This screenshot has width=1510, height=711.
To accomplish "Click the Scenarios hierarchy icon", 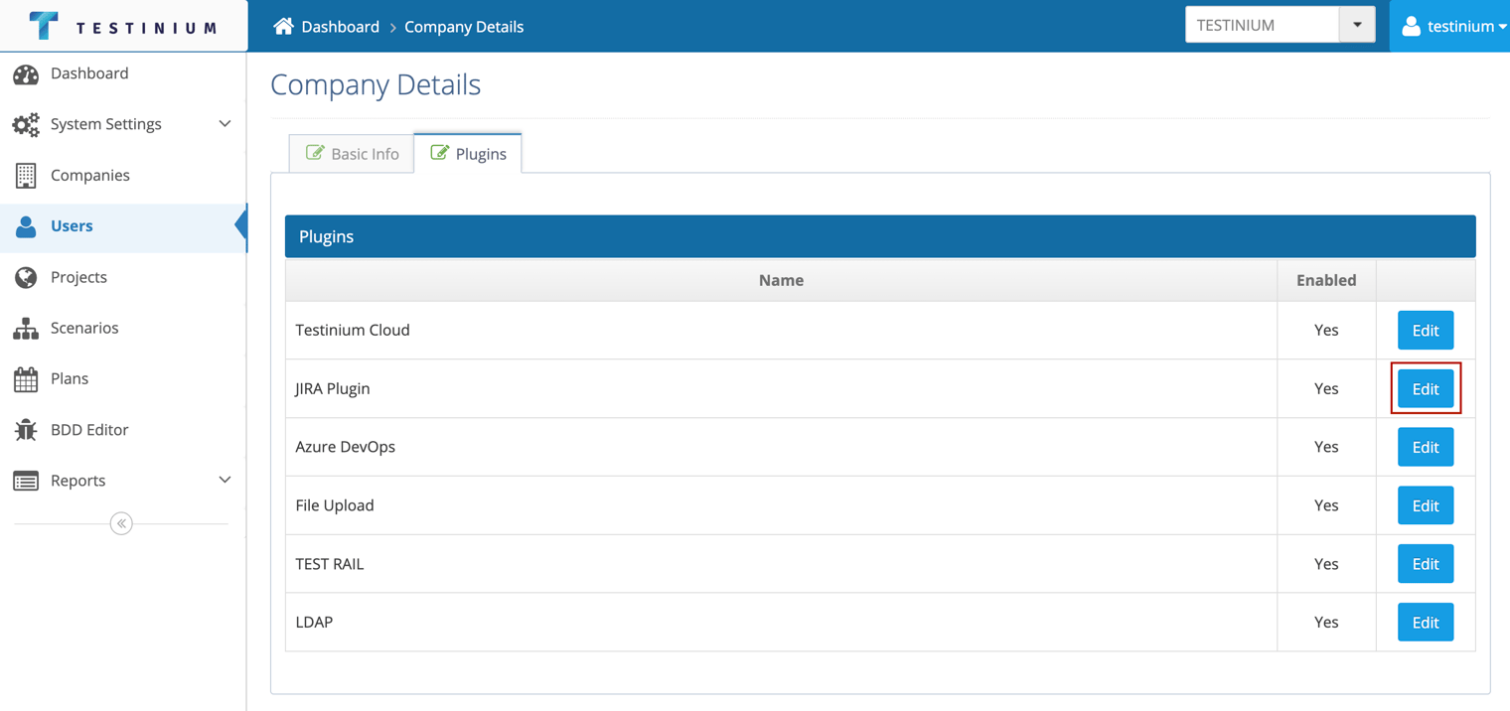I will [x=26, y=328].
